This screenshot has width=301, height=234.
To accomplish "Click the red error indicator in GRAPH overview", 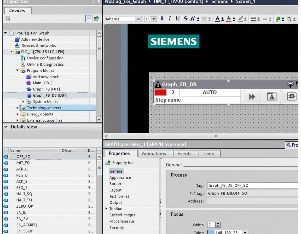I will (160, 92).
